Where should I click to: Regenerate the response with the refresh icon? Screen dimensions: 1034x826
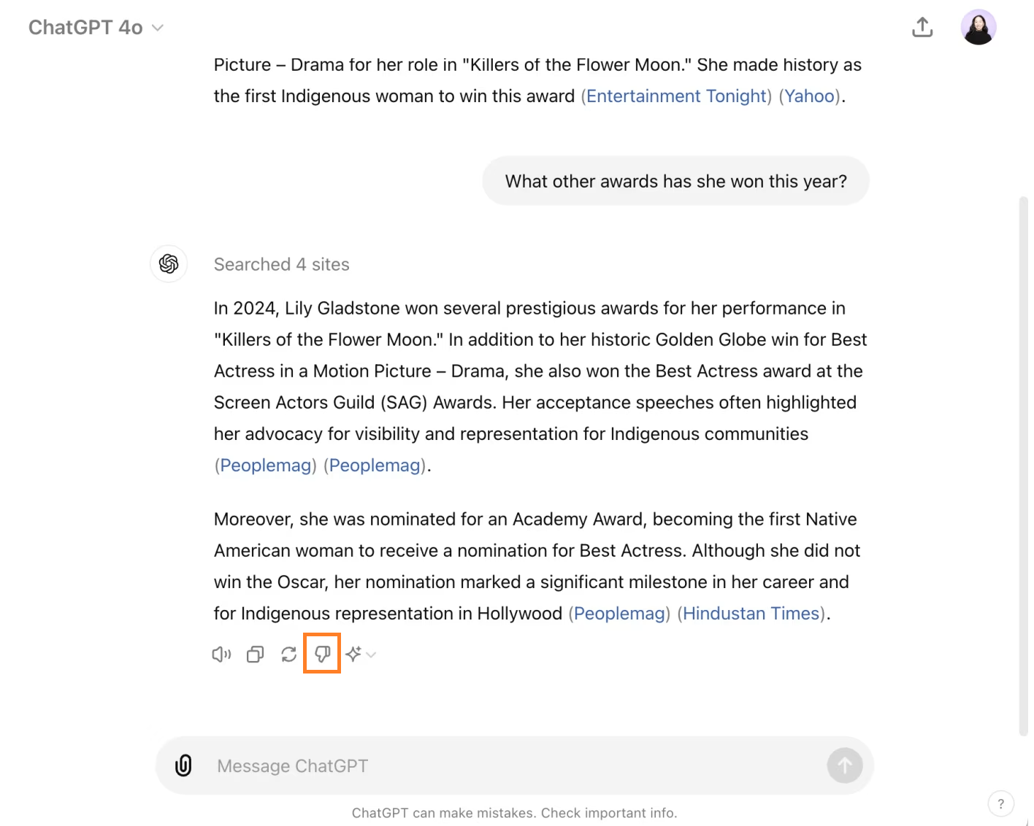[x=288, y=655]
